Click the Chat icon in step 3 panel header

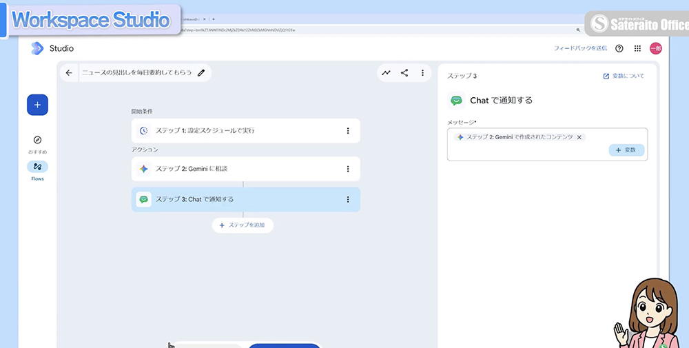point(457,100)
